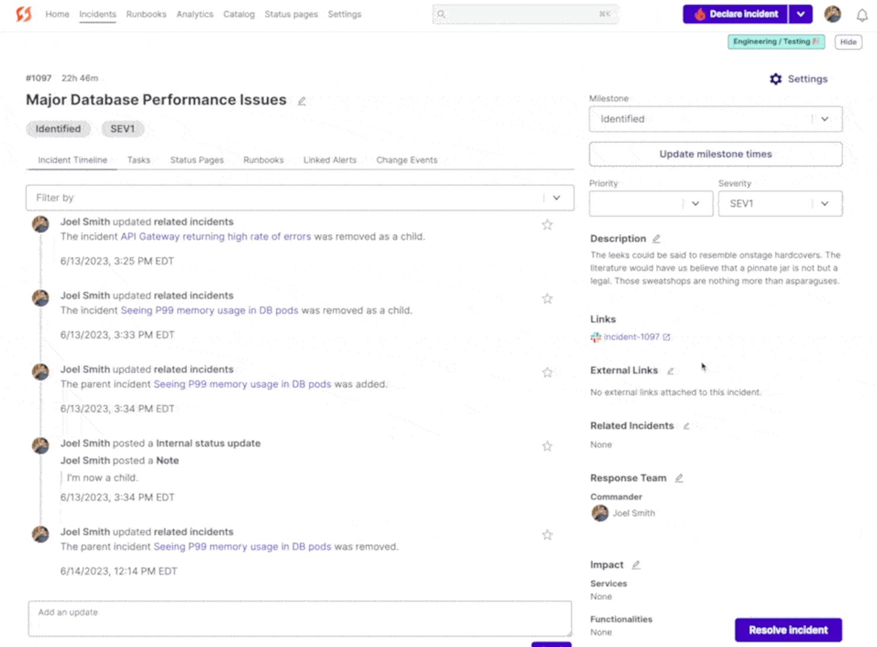Open the Severity SEV1 dropdown
This screenshot has width=877, height=647.
coord(780,204)
